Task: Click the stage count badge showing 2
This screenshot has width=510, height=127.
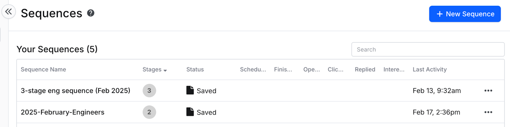Action: pyautogui.click(x=149, y=112)
